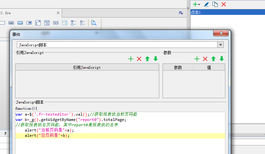This screenshot has height=154, width=265.
Task: Open dropdown arrow next to add event
Action: [199, 5]
